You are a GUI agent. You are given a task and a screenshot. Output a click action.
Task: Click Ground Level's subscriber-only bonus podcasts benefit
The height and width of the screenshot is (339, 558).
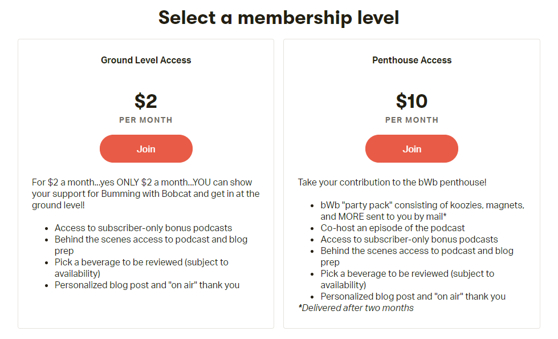[143, 228]
